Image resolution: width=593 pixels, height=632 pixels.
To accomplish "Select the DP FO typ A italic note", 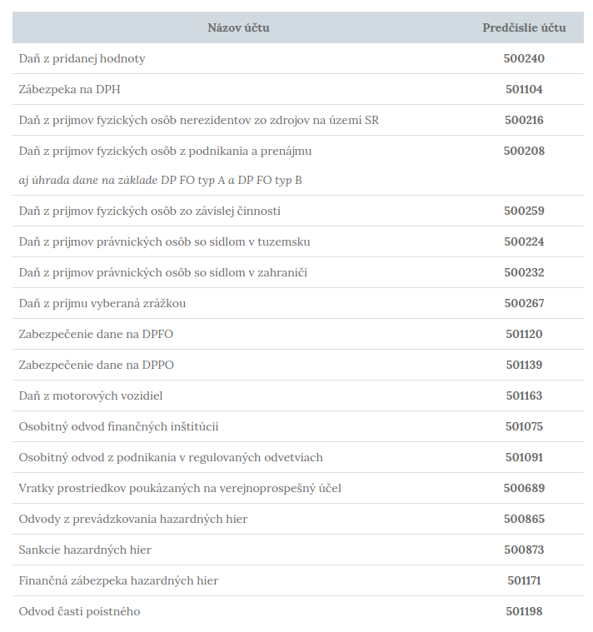I will coord(161,180).
